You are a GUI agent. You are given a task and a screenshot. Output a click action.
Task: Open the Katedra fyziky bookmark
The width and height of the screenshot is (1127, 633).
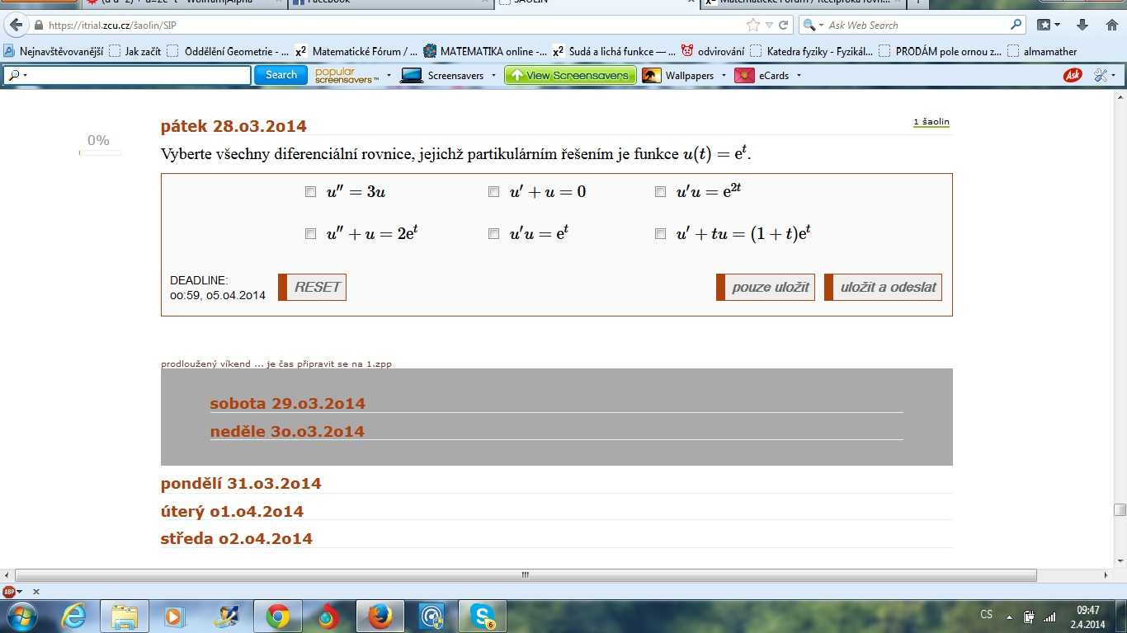tap(811, 51)
